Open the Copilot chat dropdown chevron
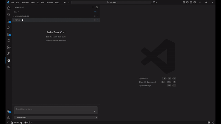This screenshot has height=124, width=221. coord(156,2)
